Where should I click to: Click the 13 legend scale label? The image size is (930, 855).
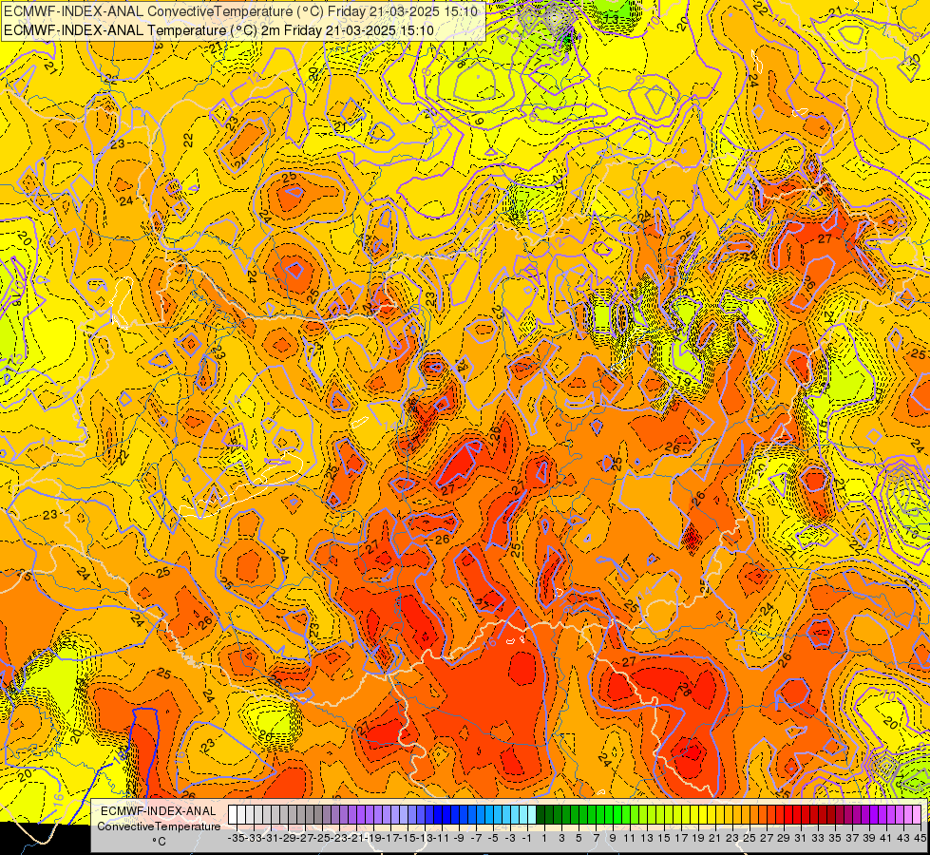[647, 839]
